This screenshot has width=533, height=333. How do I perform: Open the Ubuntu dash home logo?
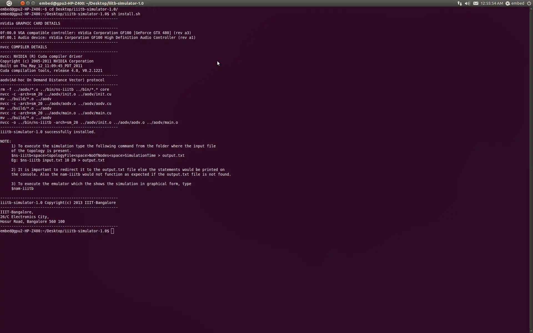(x=9, y=3)
